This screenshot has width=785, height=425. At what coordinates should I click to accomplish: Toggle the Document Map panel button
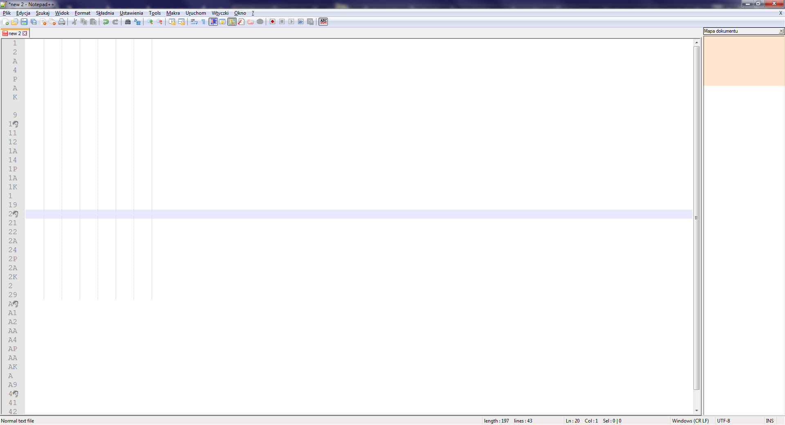[232, 22]
